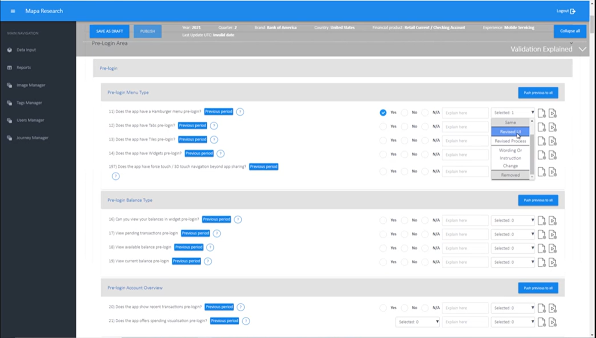596x338 pixels.
Task: Click help icon for question 16
Action: tap(238, 219)
